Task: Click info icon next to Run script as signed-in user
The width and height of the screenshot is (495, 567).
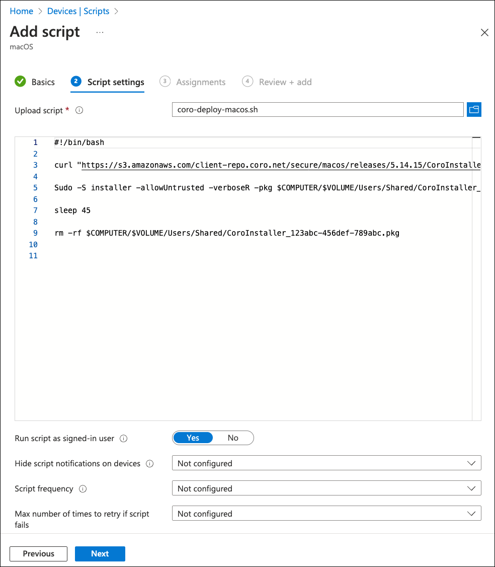Action: (x=124, y=439)
